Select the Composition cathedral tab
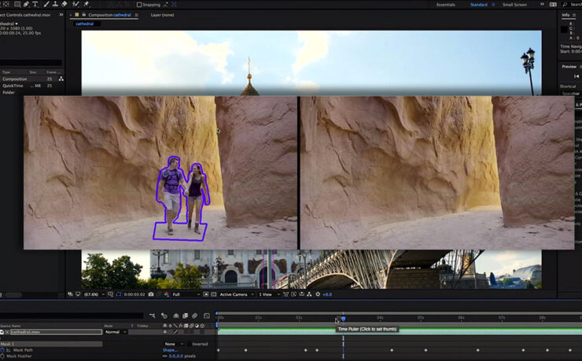The width and height of the screenshot is (582, 361). (109, 15)
